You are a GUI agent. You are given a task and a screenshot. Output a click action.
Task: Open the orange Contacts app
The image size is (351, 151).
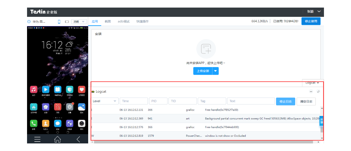46,123
